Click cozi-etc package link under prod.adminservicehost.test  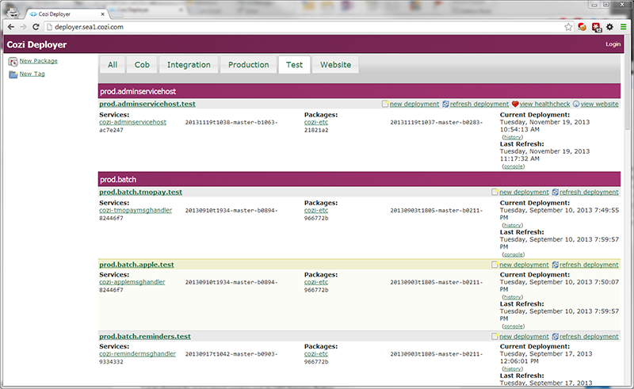[x=316, y=122]
